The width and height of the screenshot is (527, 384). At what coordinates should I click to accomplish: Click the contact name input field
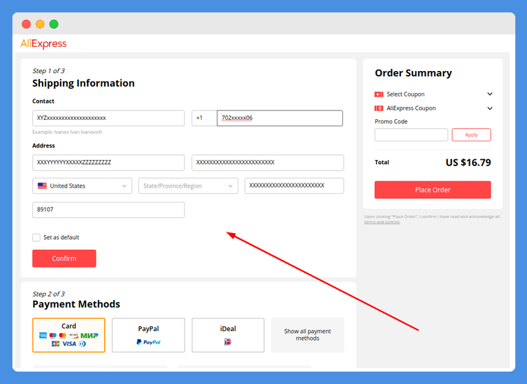point(108,119)
